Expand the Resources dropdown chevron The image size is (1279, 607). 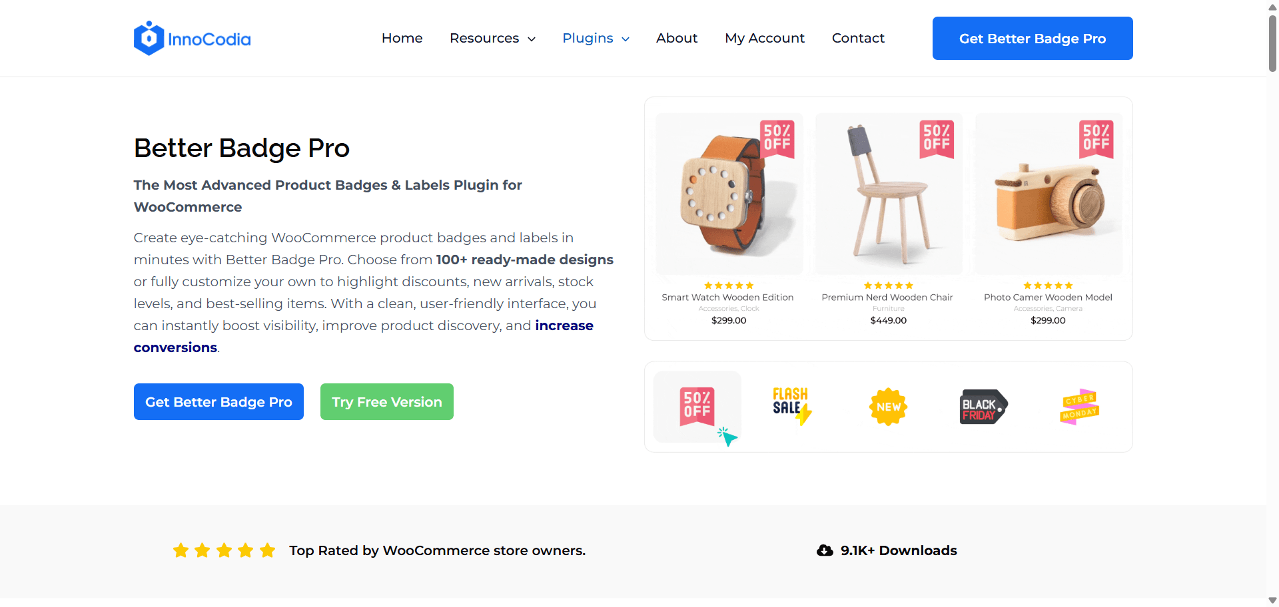532,39
